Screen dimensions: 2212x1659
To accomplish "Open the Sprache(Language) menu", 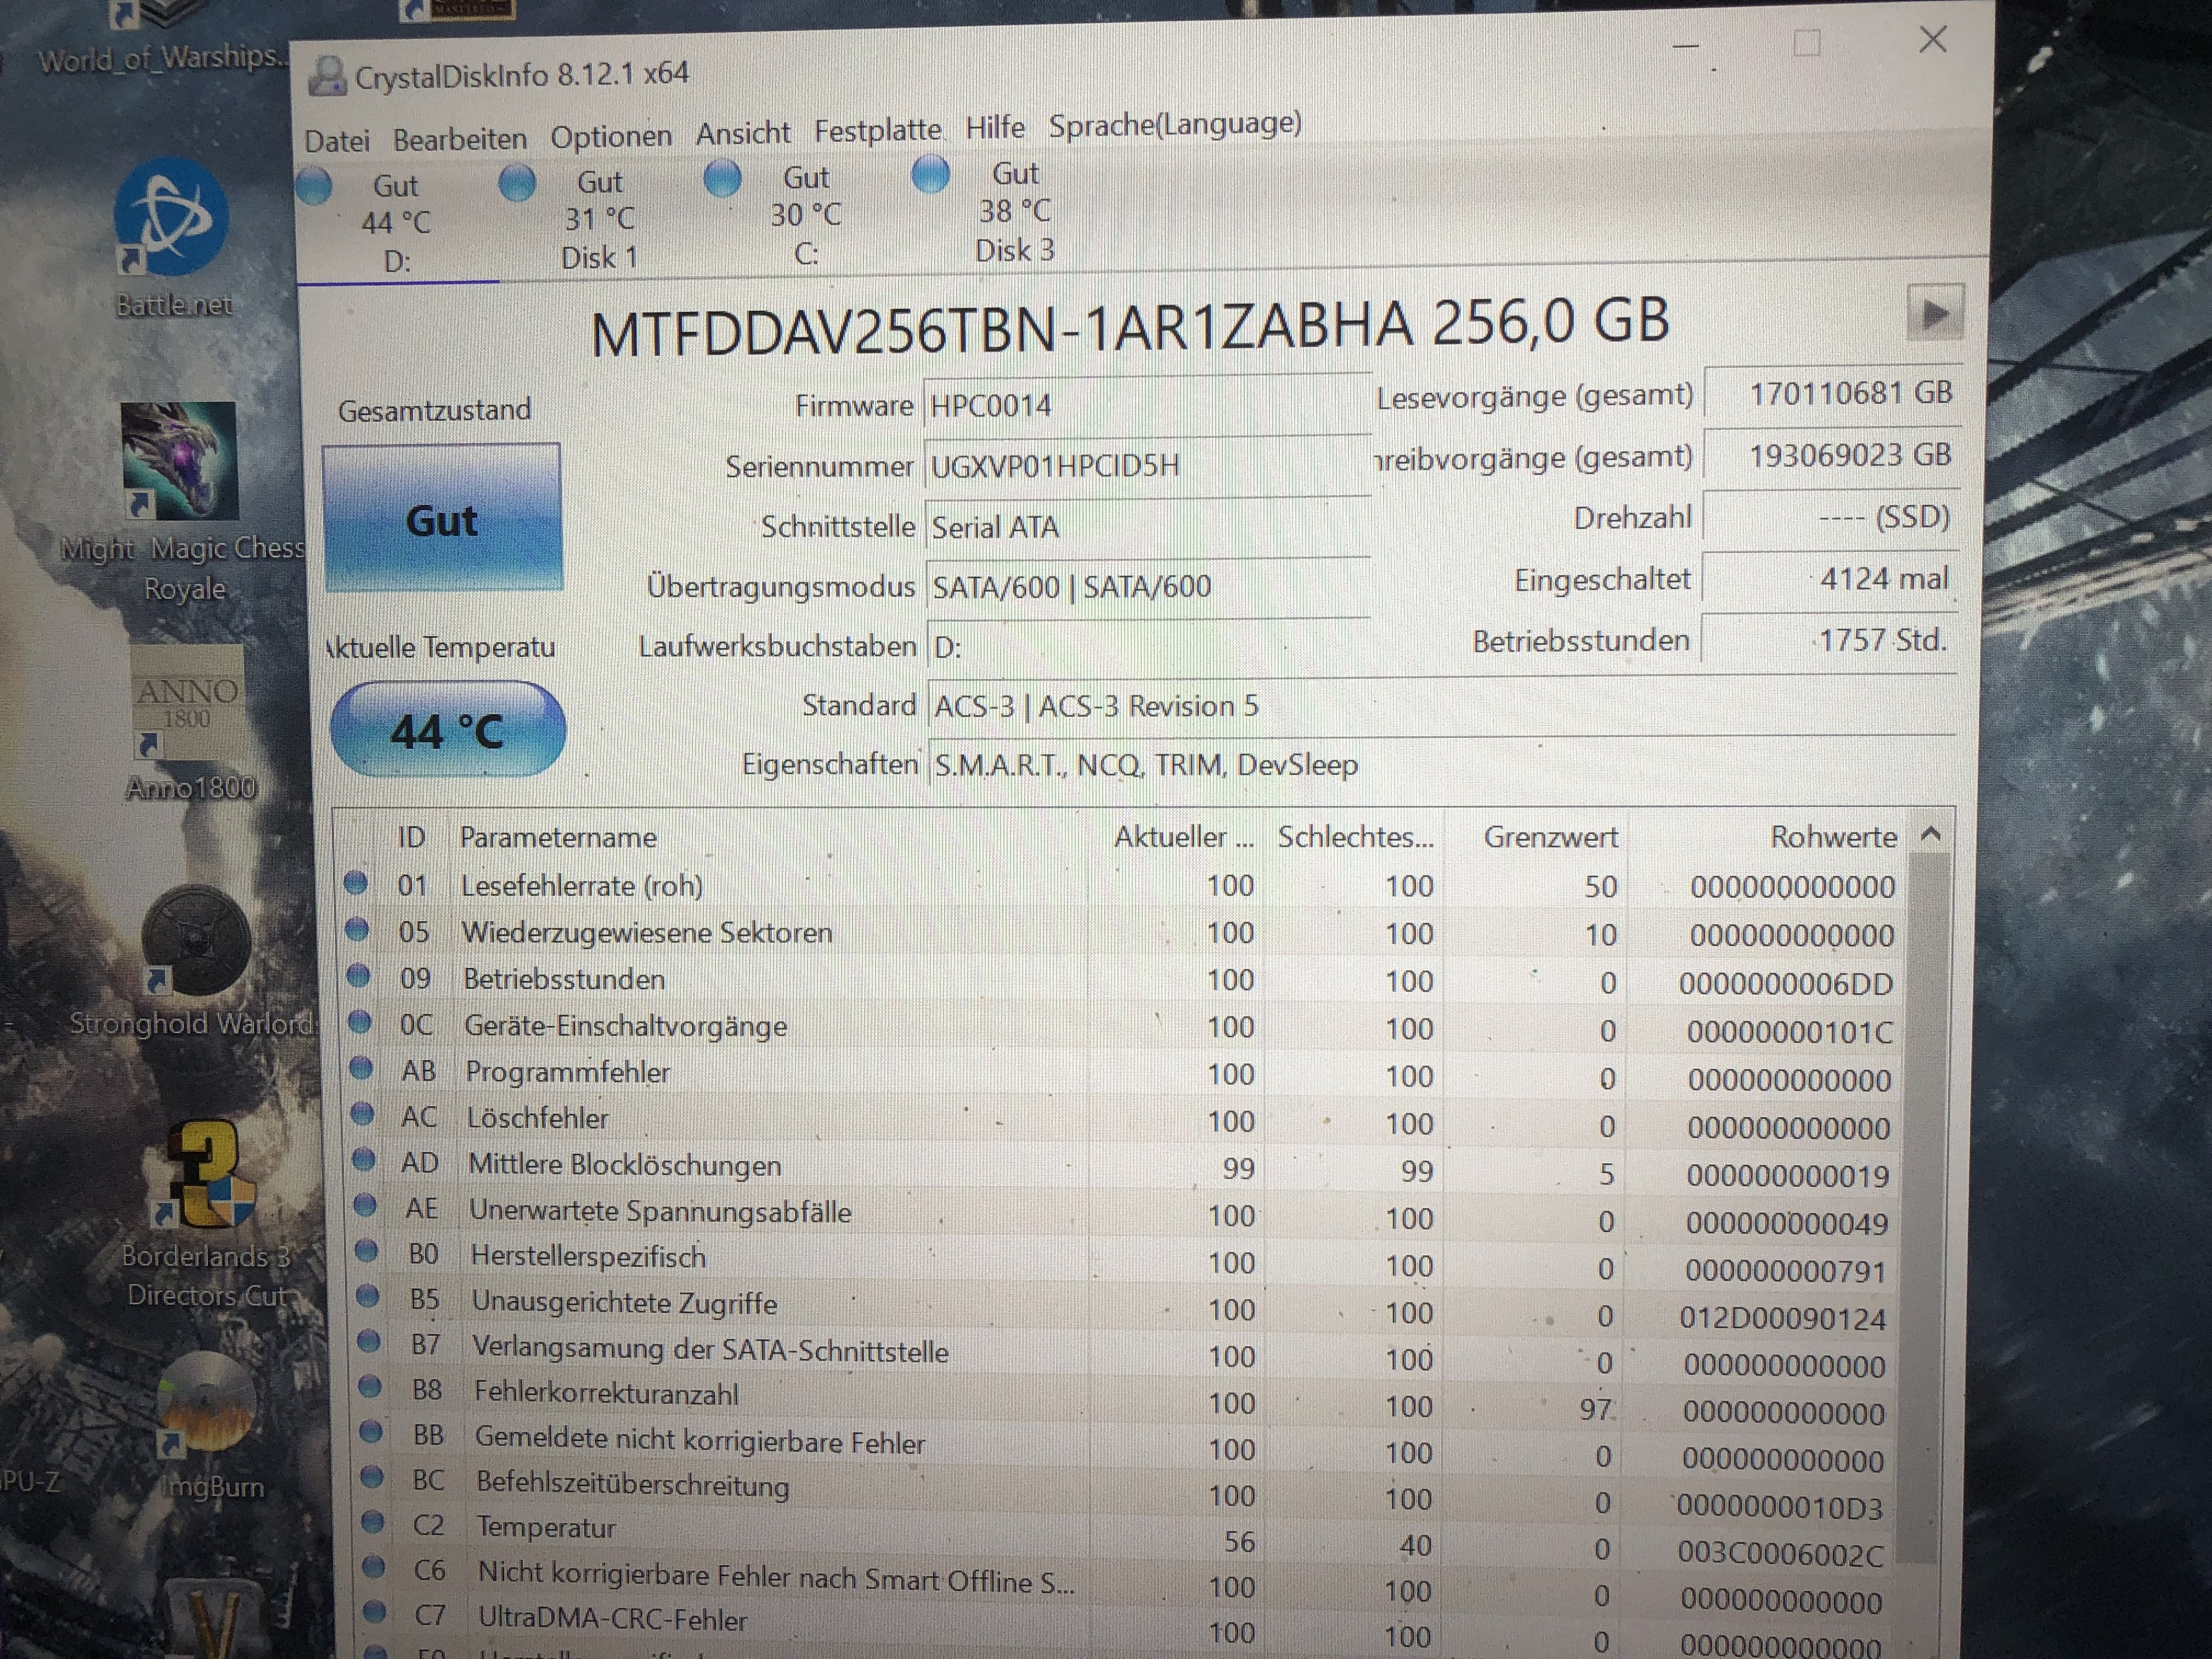I will click(1174, 125).
